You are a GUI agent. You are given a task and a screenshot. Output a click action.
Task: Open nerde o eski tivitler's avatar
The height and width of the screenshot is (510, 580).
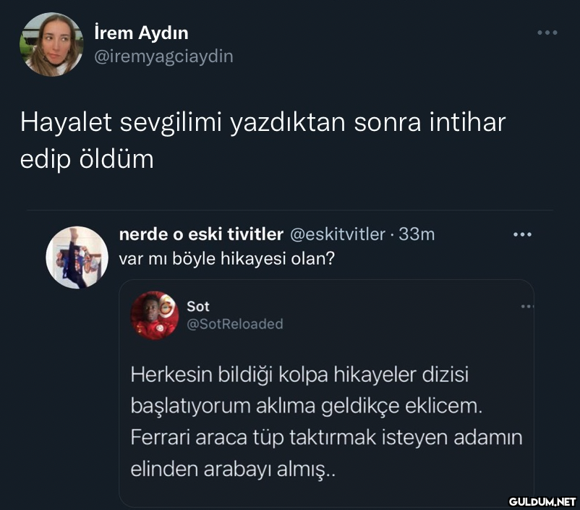pos(77,258)
